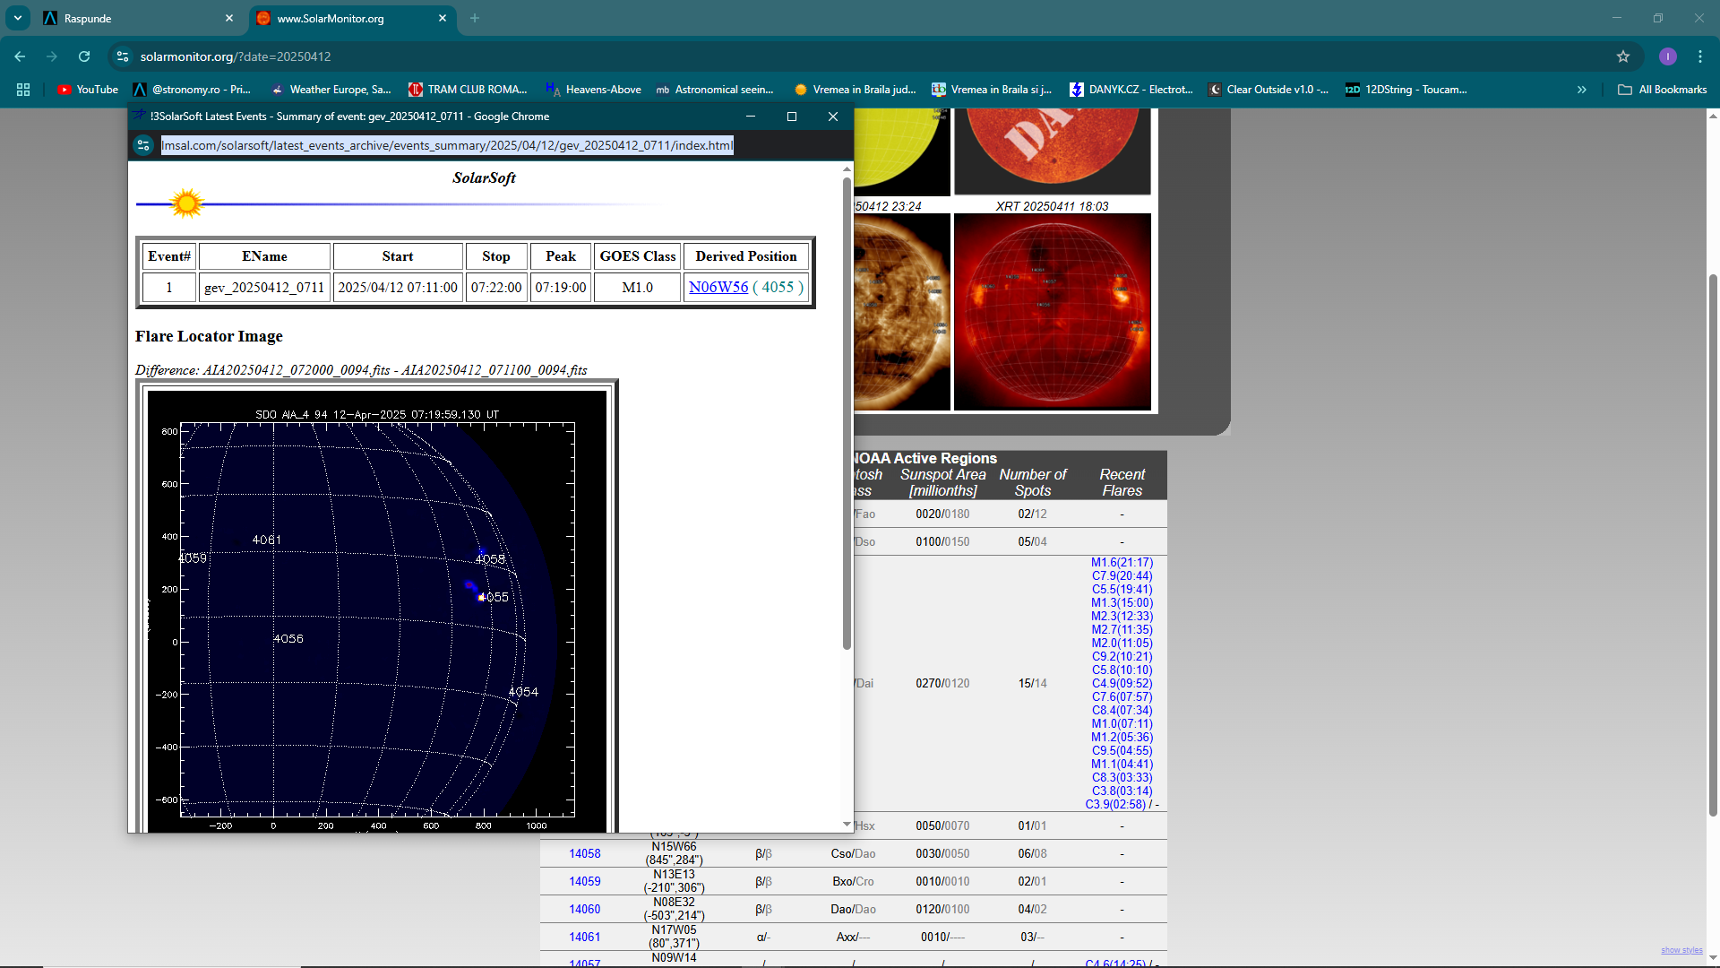The width and height of the screenshot is (1720, 968).
Task: Open the M2.3(12:33) flare link
Action: tap(1122, 617)
